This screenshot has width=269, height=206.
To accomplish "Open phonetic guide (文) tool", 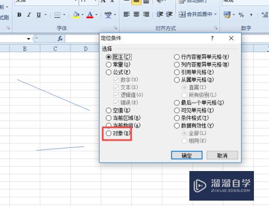I will pyautogui.click(x=108, y=15).
